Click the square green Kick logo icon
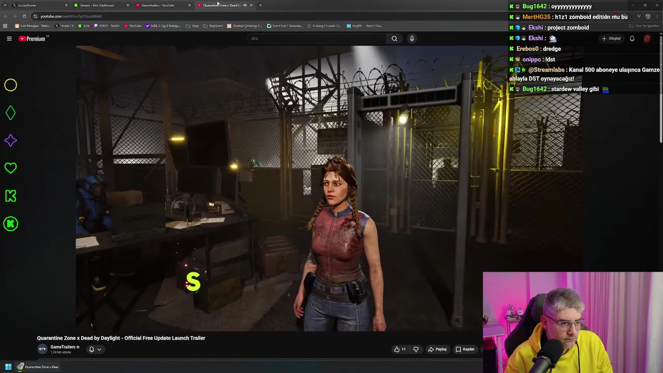 click(x=10, y=196)
